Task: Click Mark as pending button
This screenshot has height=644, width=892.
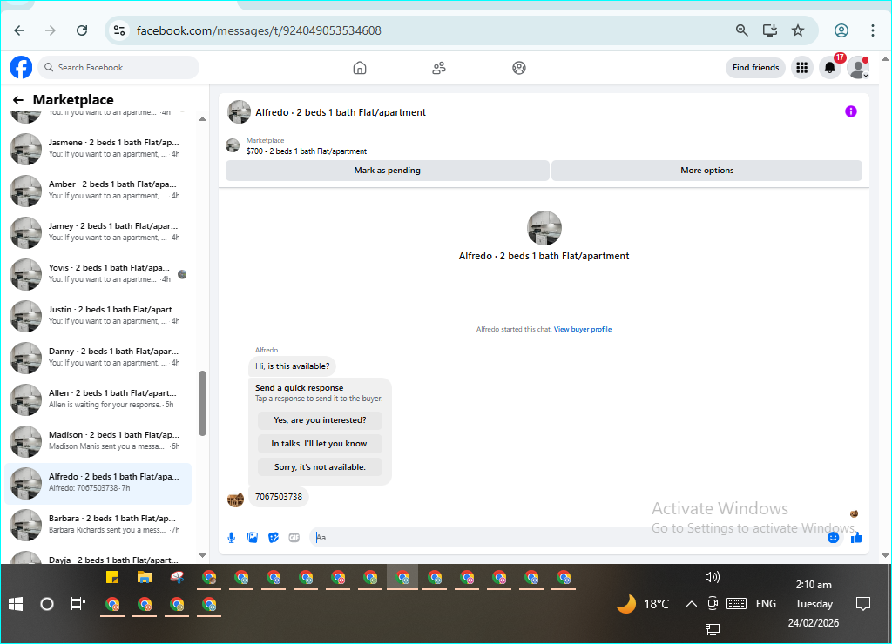Action: pos(388,171)
